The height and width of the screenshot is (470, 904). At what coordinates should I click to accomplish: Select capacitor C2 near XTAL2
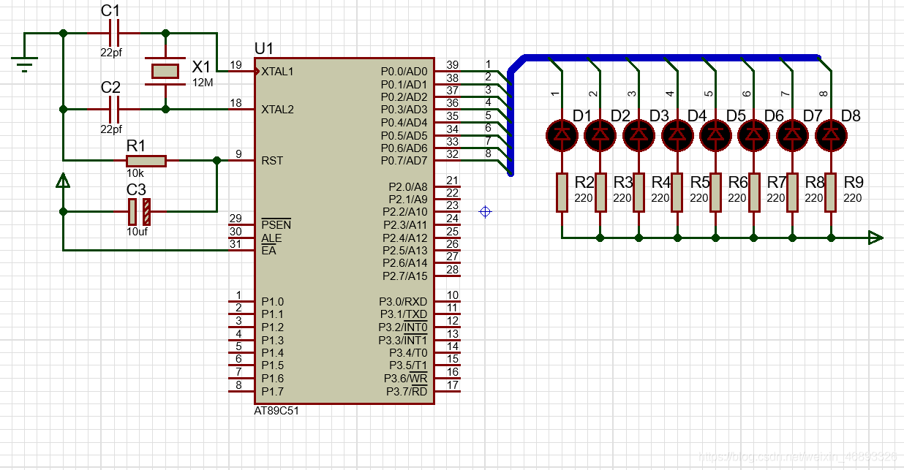coord(113,109)
